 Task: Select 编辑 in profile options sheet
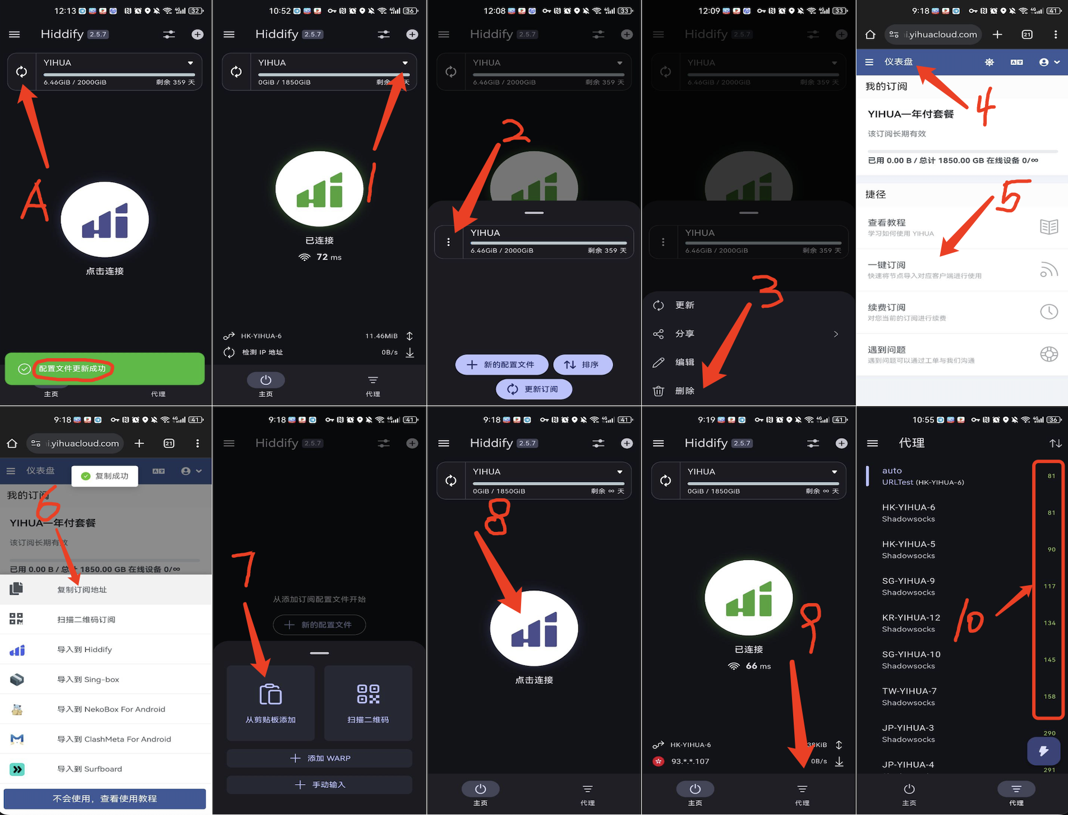tap(748, 362)
